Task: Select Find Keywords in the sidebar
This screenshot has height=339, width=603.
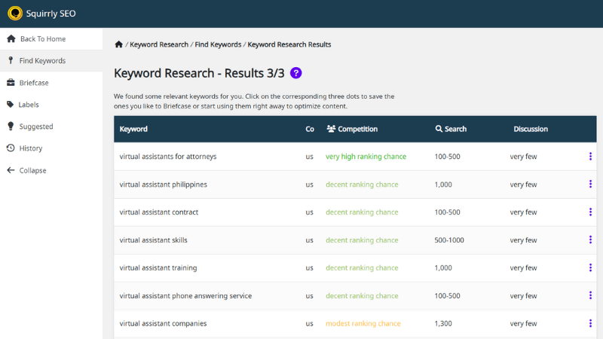Action: coord(51,61)
